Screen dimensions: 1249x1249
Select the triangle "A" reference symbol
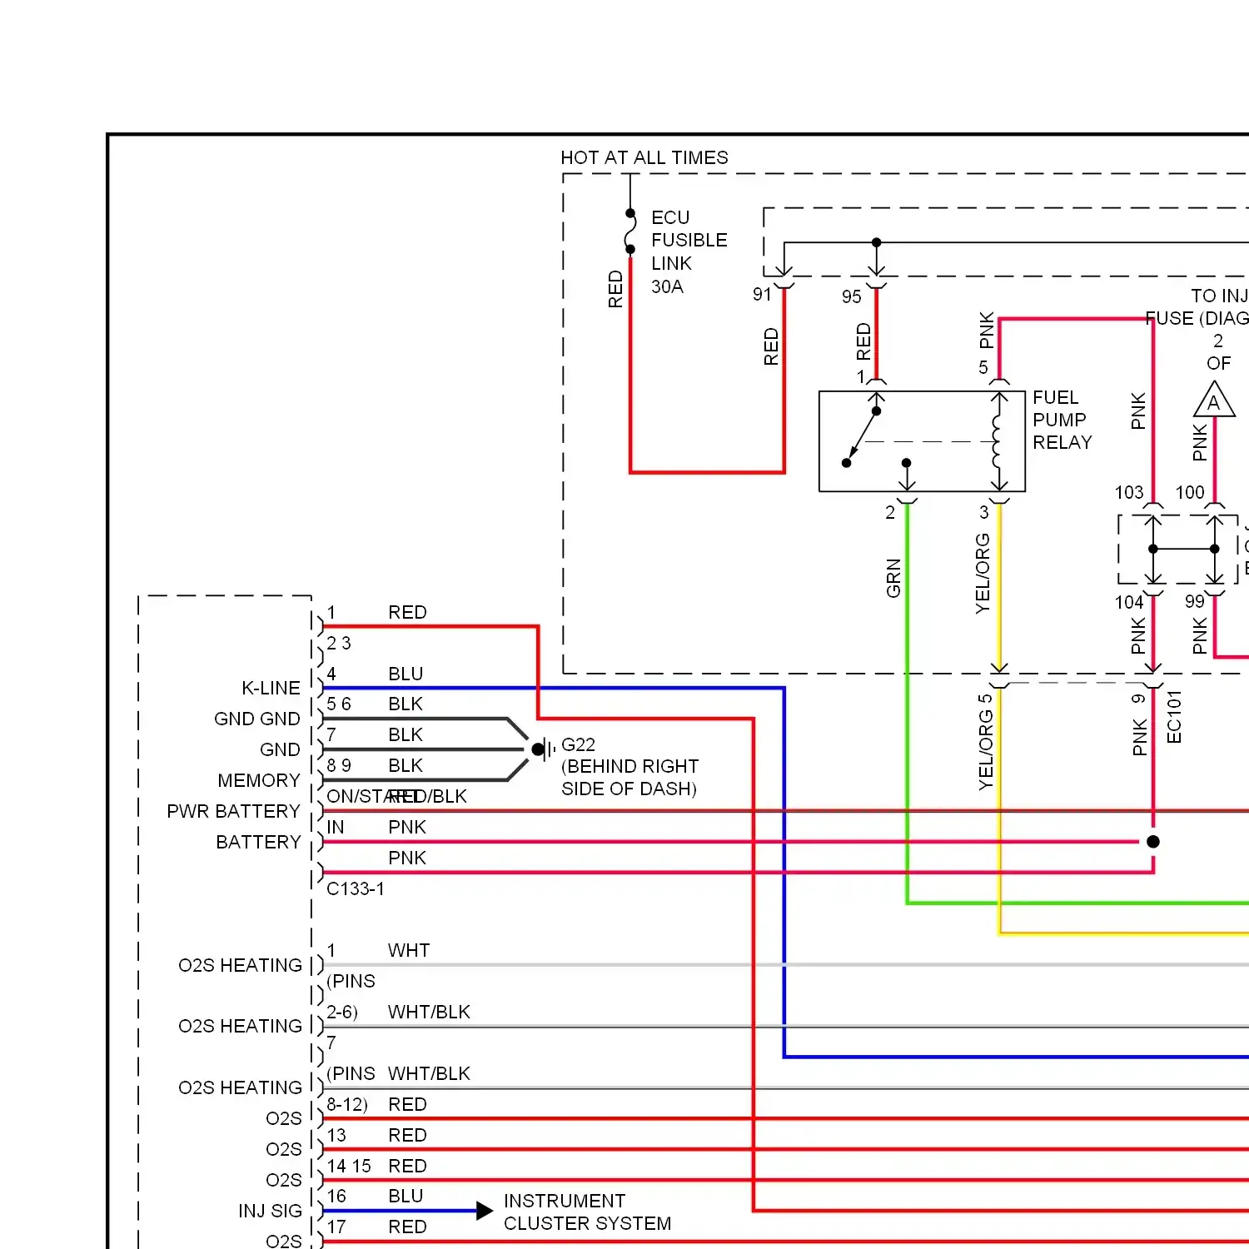(x=1214, y=400)
